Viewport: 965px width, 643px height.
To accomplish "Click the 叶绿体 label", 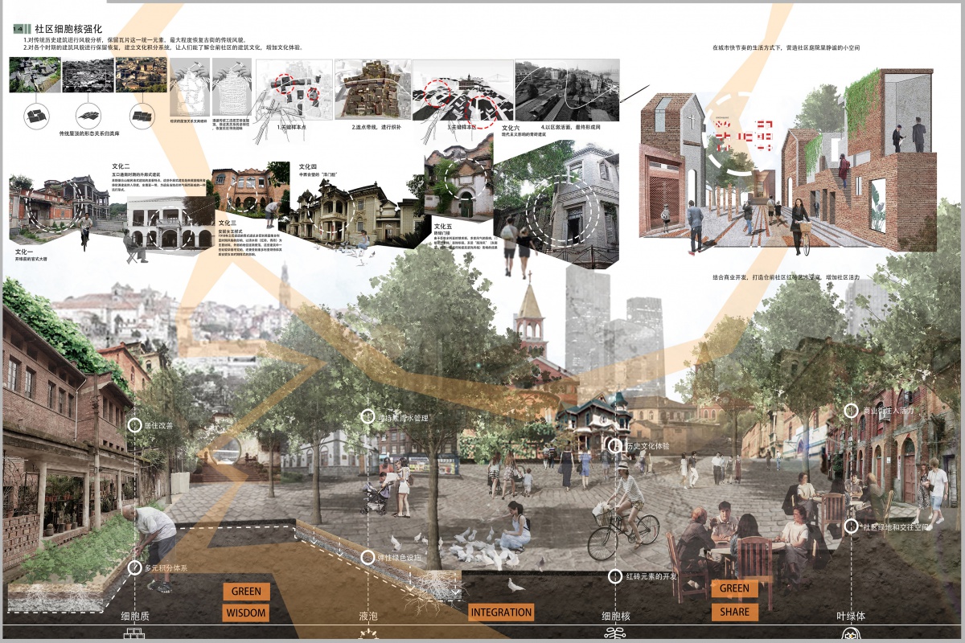I will (851, 617).
